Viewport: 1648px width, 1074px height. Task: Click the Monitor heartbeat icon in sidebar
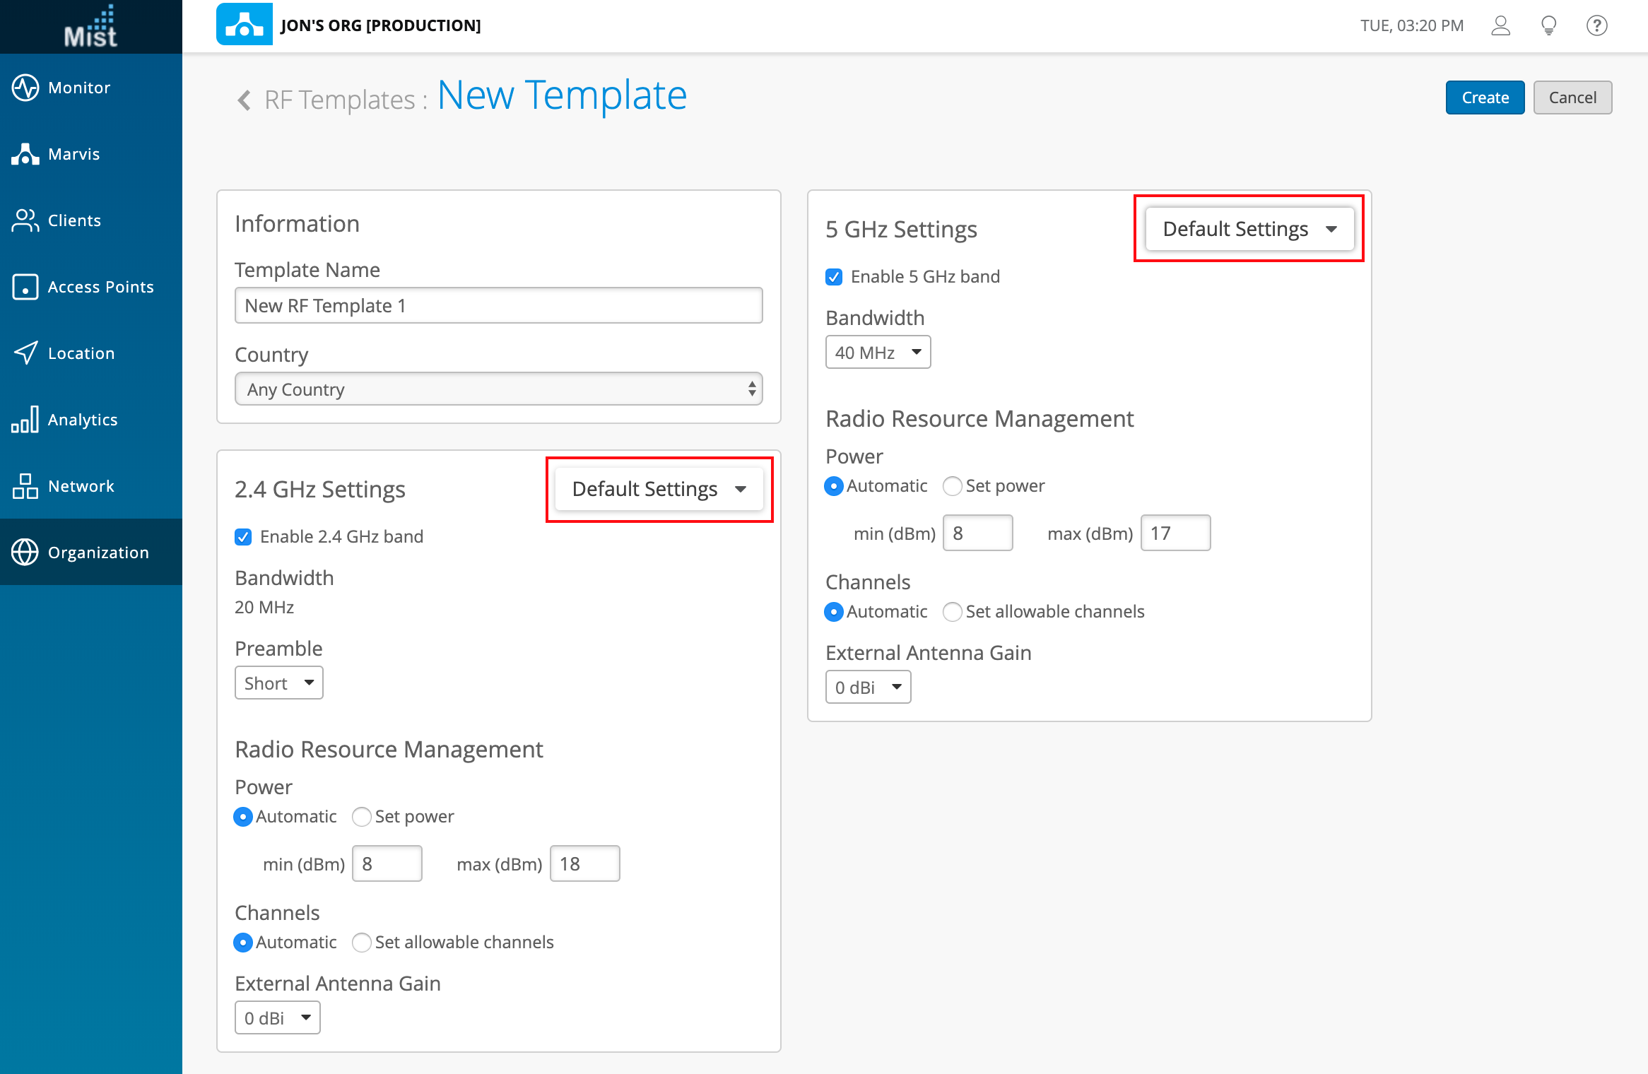(x=25, y=88)
